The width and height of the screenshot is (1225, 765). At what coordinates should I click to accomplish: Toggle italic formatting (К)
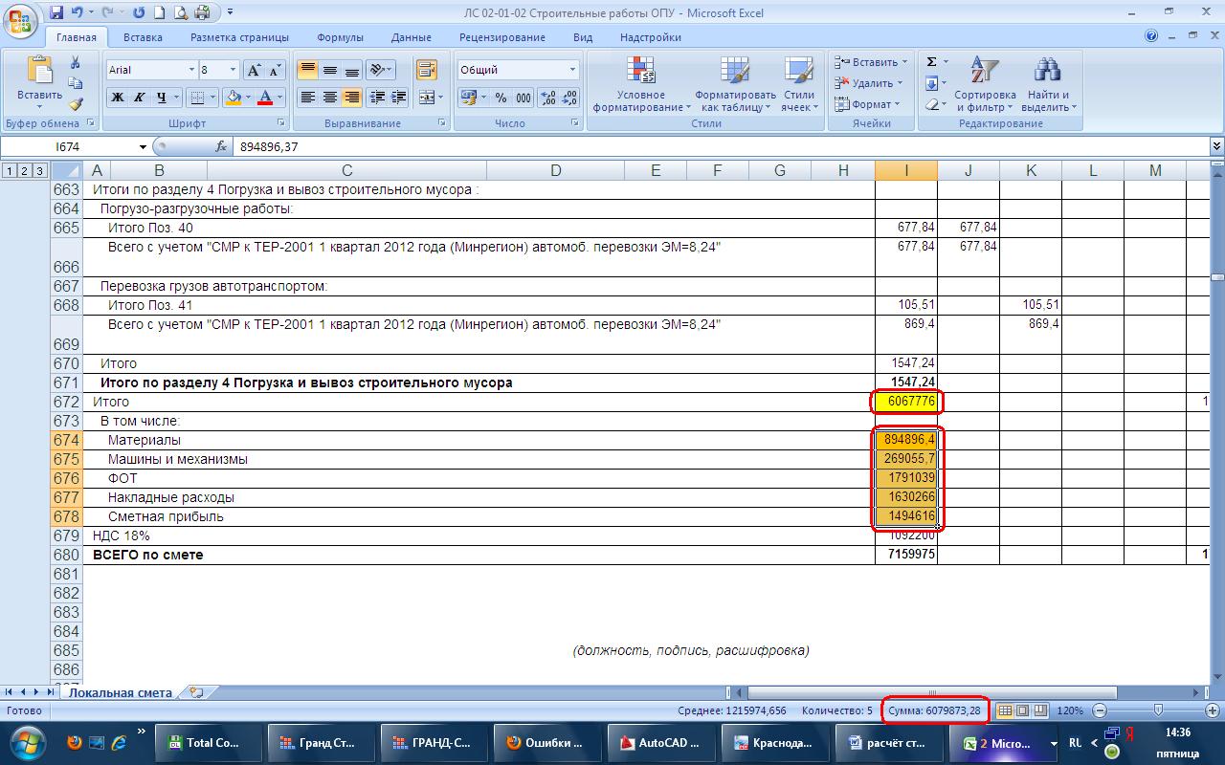(140, 98)
